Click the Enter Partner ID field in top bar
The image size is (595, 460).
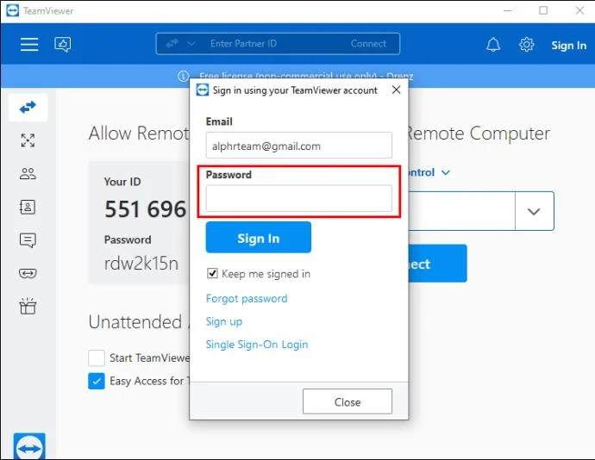[x=243, y=44]
